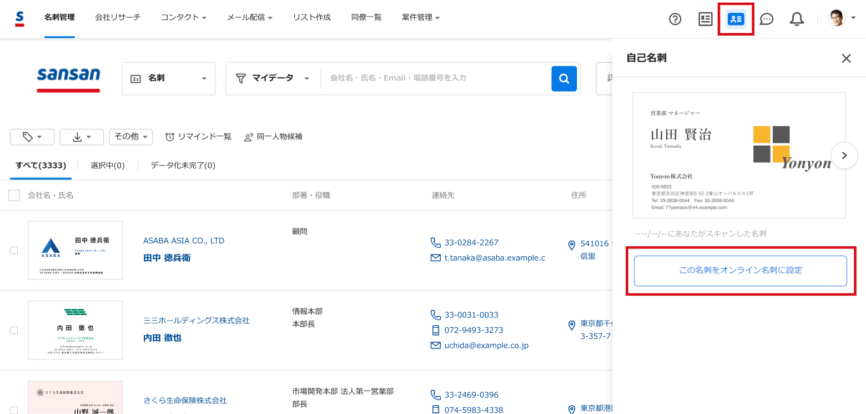Expand the コンタクト menu dropdown
The width and height of the screenshot is (866, 414).
[184, 17]
